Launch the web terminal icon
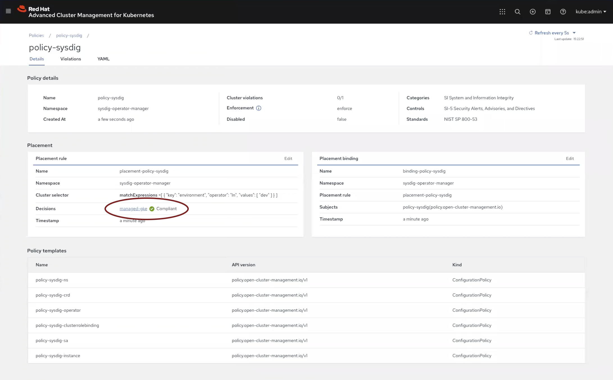Screen dimensions: 613x380 click(548, 12)
